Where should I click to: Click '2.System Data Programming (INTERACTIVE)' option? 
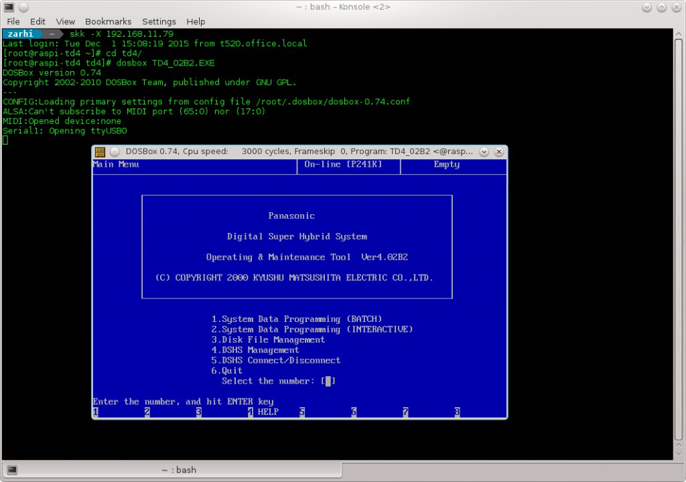pos(312,329)
